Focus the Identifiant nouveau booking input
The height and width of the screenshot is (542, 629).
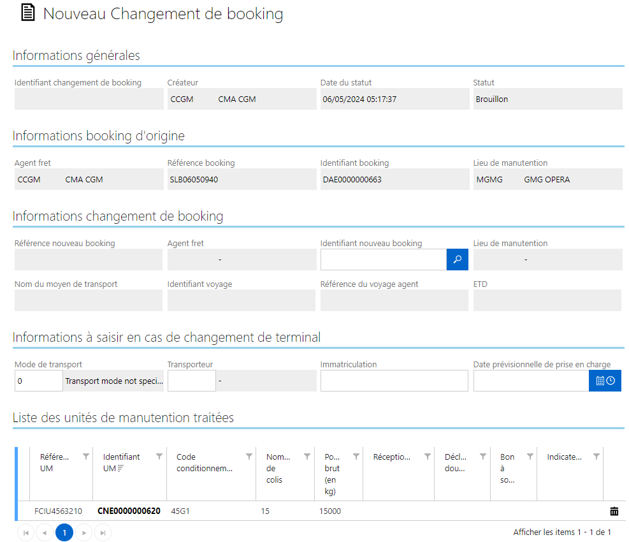(x=384, y=260)
